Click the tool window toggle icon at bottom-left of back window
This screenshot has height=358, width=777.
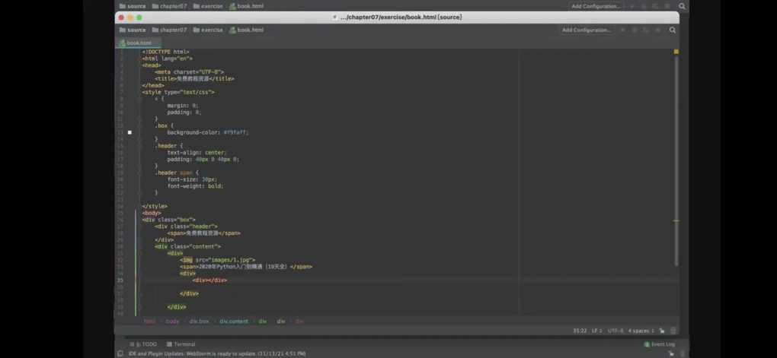tap(120, 353)
